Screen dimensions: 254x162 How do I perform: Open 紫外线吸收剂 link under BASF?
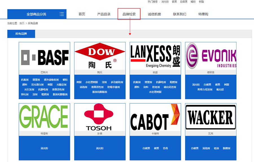click(51, 80)
